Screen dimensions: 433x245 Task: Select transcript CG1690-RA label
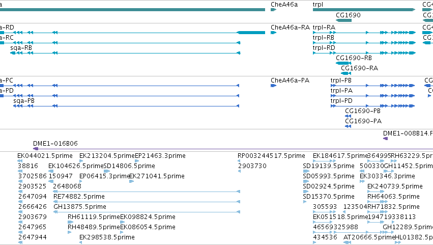point(359,68)
